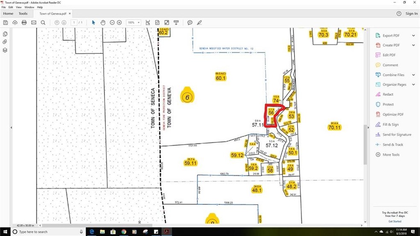This screenshot has height=236, width=420.
Task: Click the vertical document scrollbar thumb
Action: click(365, 145)
